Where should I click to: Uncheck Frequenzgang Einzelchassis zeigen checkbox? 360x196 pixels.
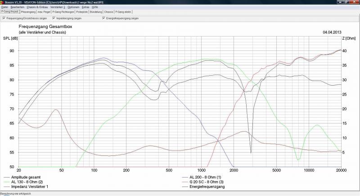[4, 18]
